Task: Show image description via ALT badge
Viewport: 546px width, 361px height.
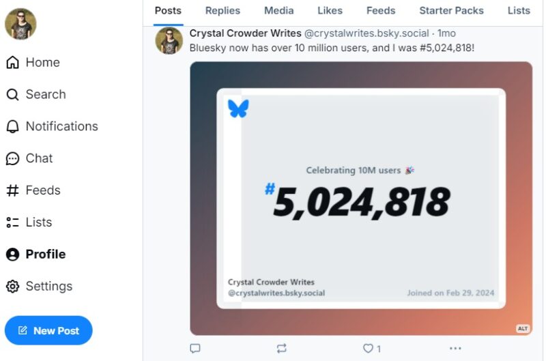Action: pos(523,328)
